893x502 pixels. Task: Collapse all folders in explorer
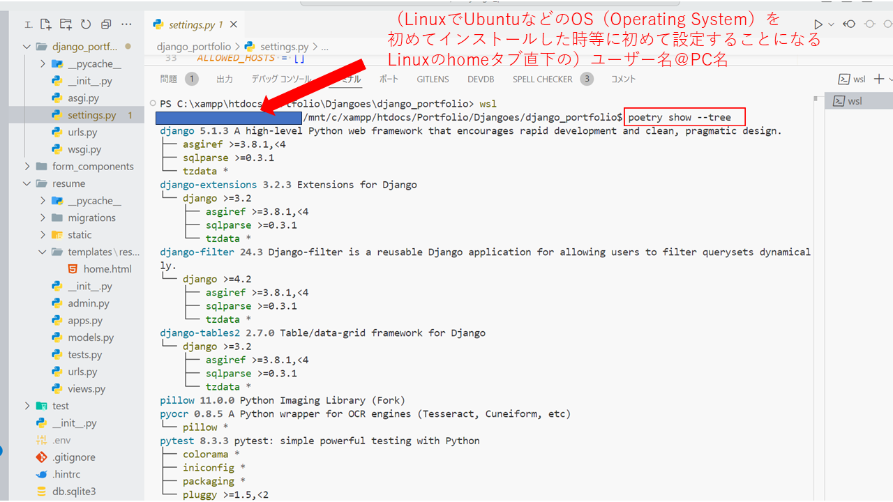[x=106, y=24]
